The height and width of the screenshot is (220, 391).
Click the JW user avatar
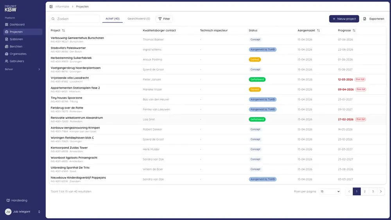[x=8, y=211]
